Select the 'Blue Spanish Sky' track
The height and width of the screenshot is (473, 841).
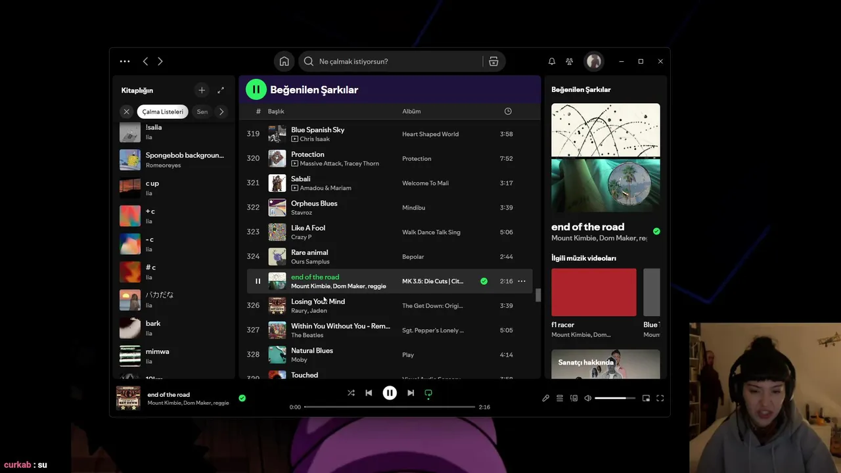coord(390,134)
